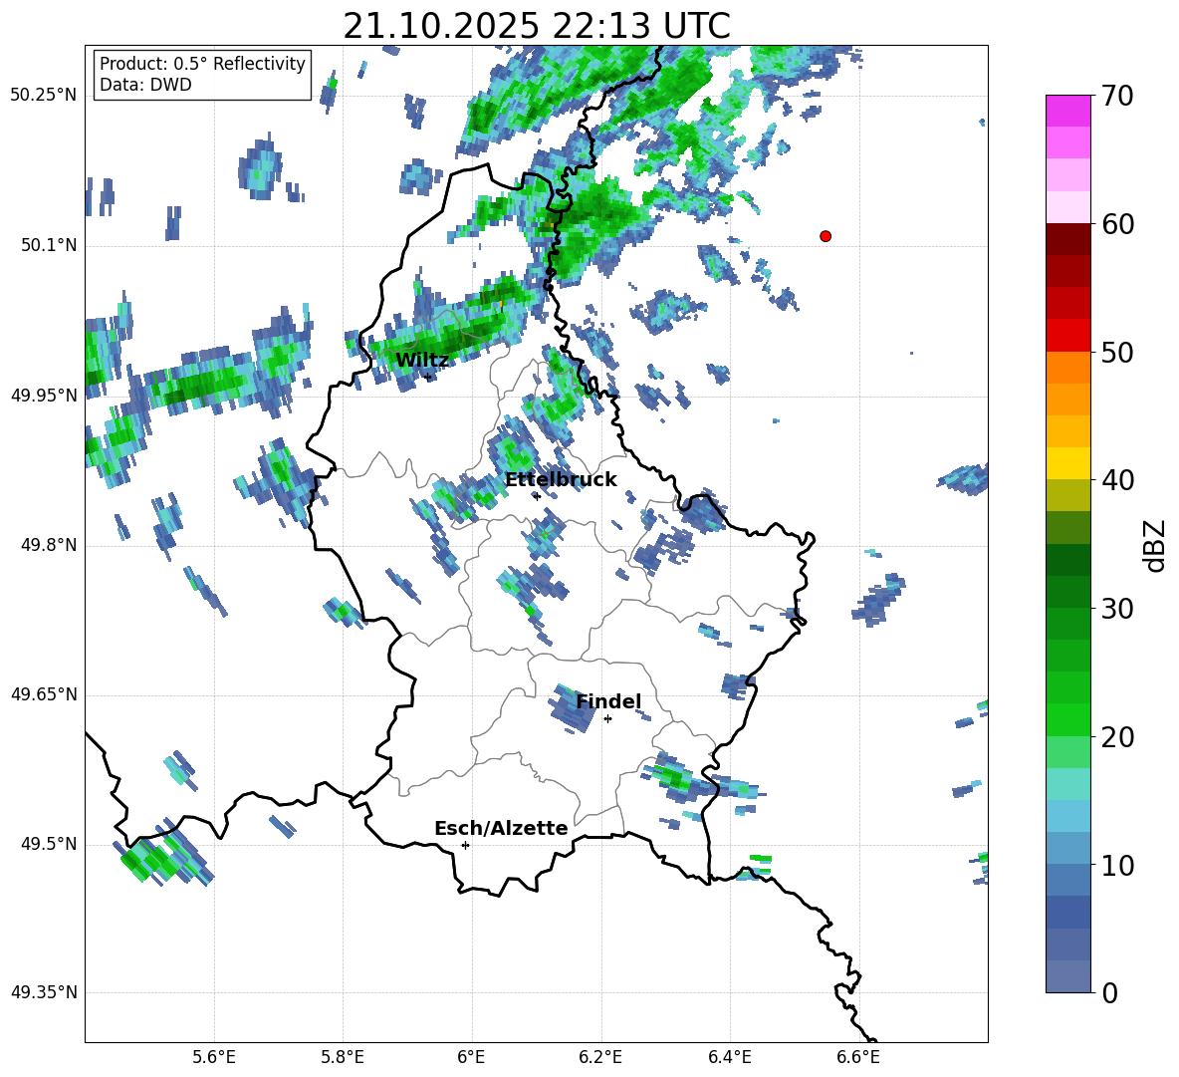
Task: Click the 0 colorbar tick label
Action: [x=1109, y=992]
